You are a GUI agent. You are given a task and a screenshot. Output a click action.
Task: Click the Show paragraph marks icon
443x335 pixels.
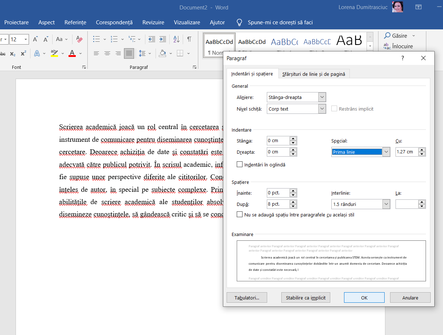[189, 39]
